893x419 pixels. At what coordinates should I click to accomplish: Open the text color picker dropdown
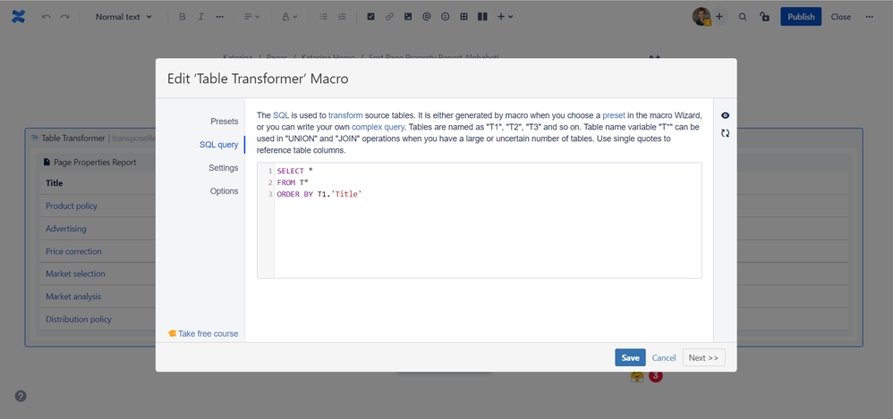point(290,17)
